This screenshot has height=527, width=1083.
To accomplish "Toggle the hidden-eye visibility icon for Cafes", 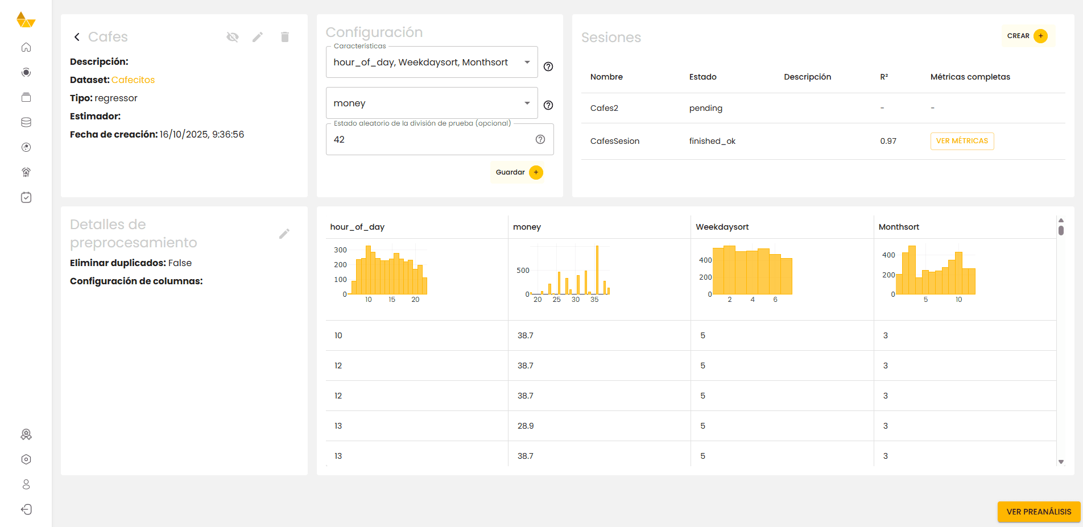I will [x=233, y=37].
